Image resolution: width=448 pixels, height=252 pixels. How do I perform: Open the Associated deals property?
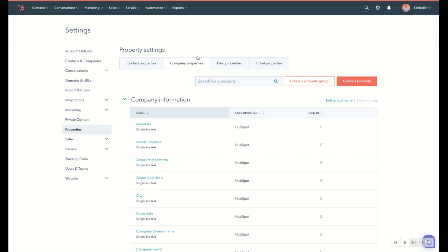149,177
